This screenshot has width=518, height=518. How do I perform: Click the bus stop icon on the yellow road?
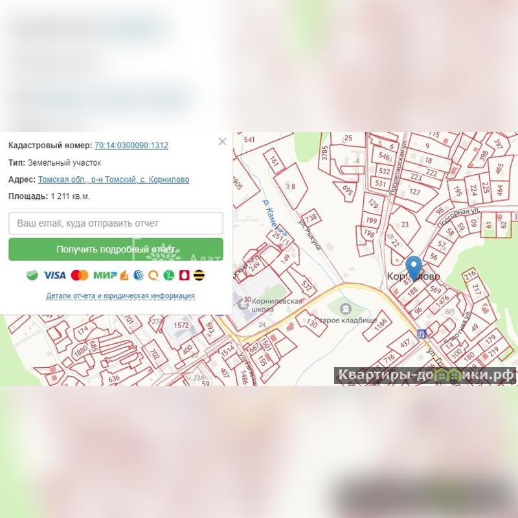(x=422, y=334)
